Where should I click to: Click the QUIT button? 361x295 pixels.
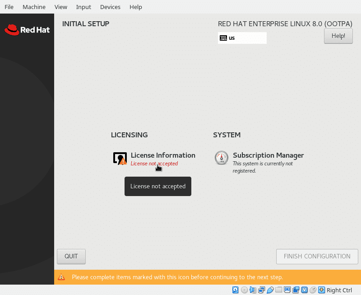point(71,256)
